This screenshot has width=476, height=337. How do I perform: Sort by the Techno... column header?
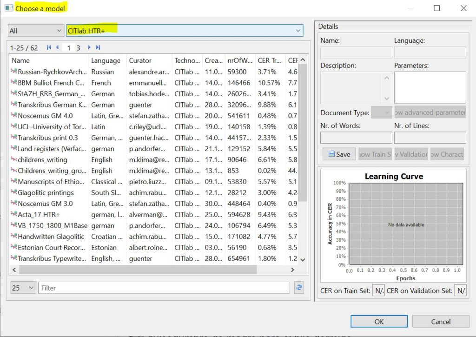tap(187, 60)
